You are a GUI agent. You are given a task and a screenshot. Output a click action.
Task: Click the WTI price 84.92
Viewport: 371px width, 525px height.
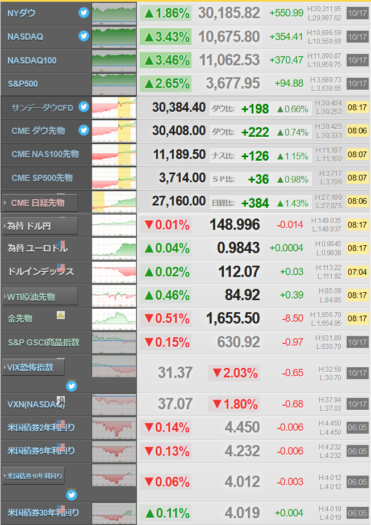(242, 295)
